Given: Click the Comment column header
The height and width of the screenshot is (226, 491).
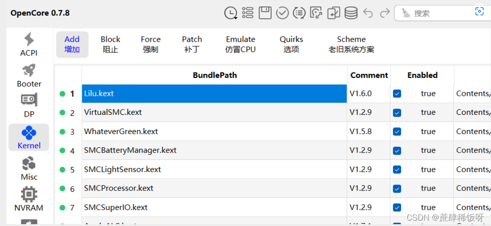Looking at the screenshot, I should pyautogui.click(x=369, y=75).
